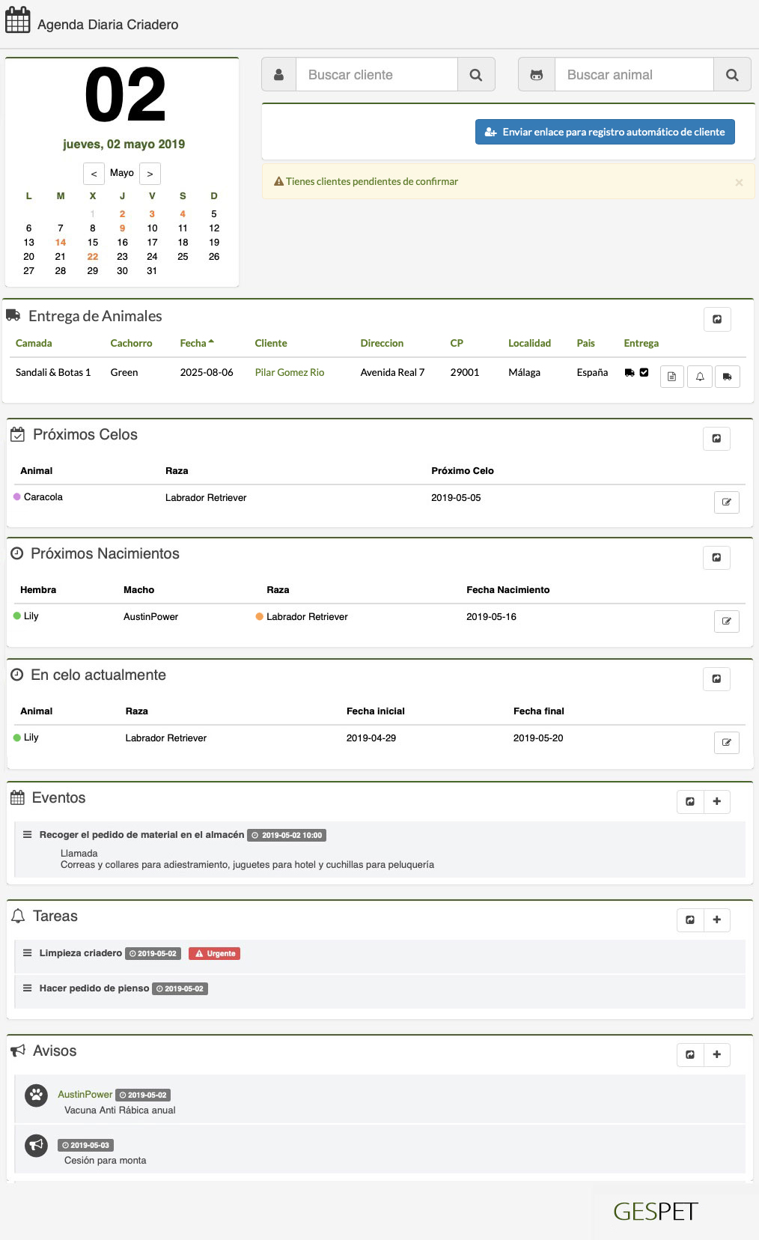
Task: Click the search icon beside Buscar cliente
Action: (x=475, y=75)
